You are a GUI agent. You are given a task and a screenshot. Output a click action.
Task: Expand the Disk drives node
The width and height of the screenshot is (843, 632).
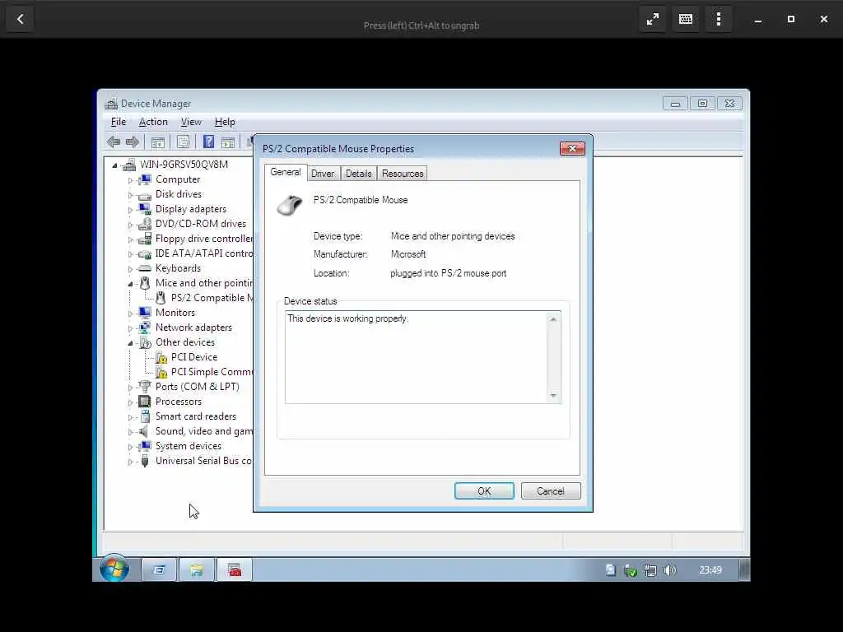point(130,195)
